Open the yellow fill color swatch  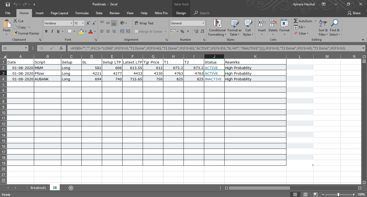tap(82, 31)
